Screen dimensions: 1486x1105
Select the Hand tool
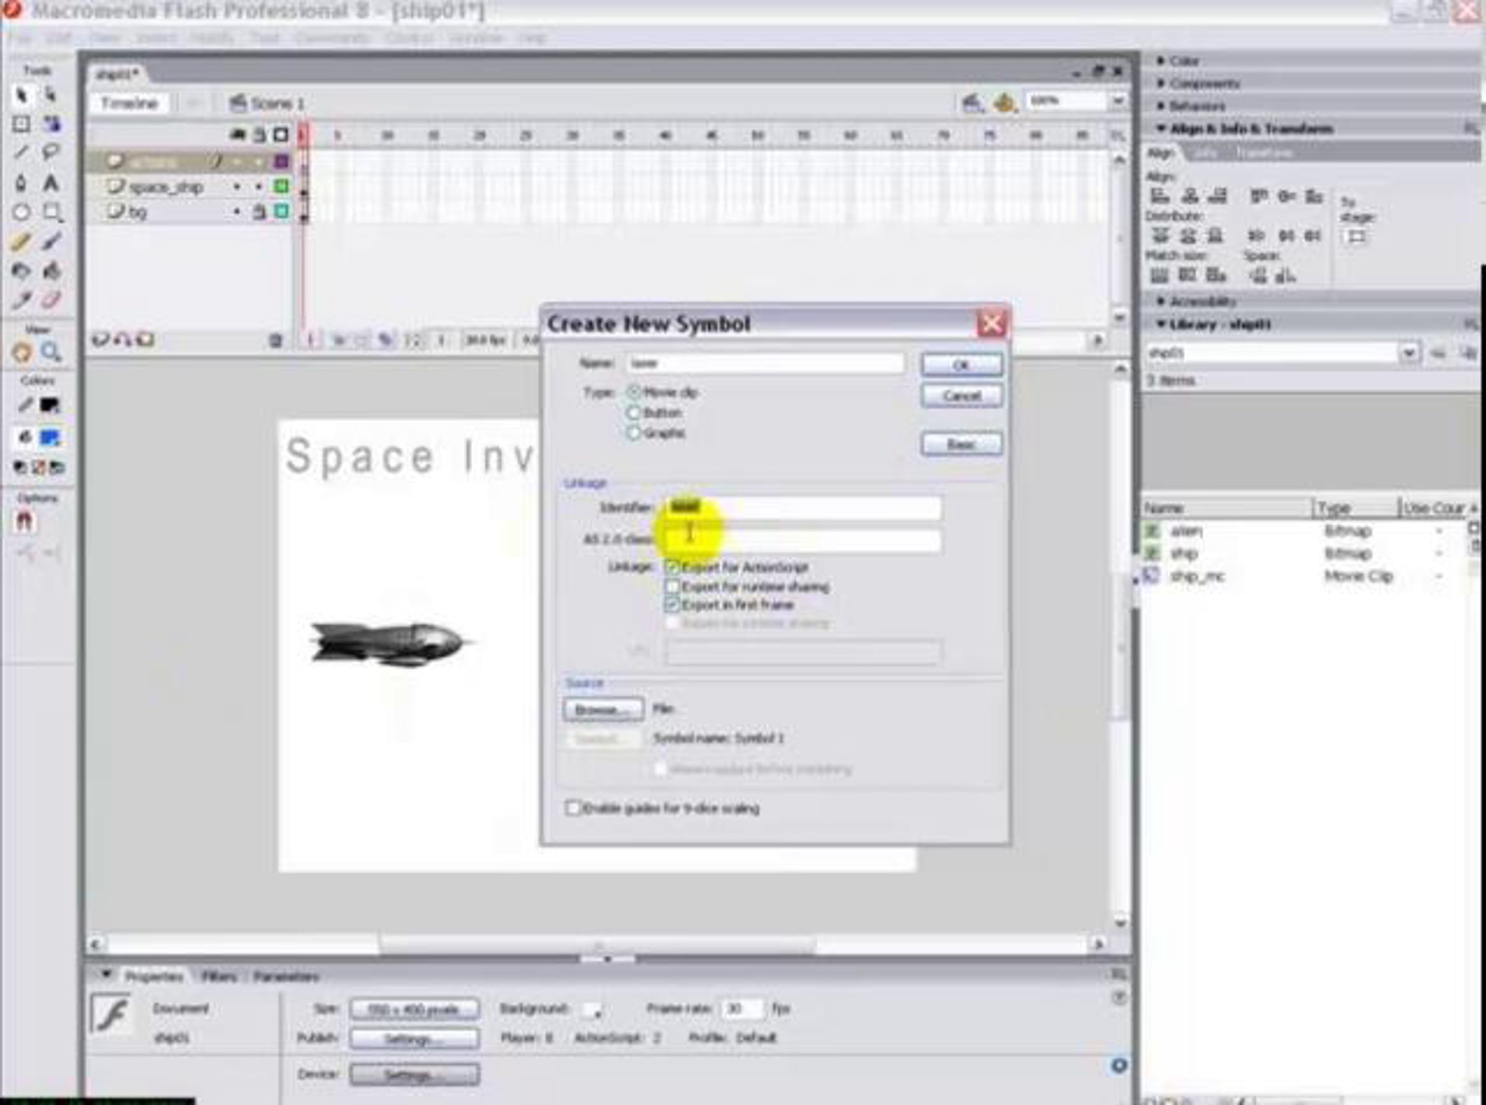(22, 352)
